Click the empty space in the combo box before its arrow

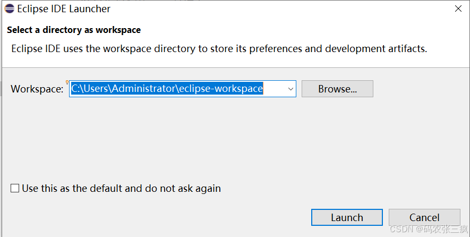(274, 89)
